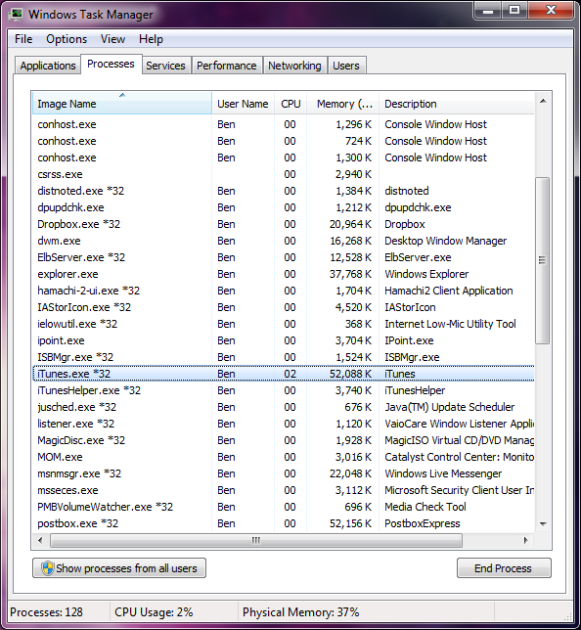Click the Windows Live Messenger description

[x=443, y=473]
